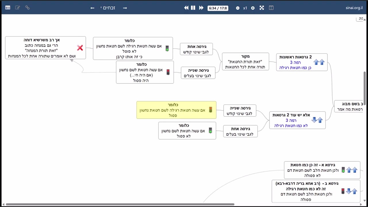The width and height of the screenshot is (368, 207).
Task: Open the list view icon in top bar
Action: [x=8, y=8]
